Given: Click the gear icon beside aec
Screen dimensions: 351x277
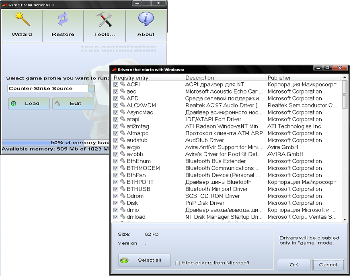Looking at the screenshot, I should point(123,91).
